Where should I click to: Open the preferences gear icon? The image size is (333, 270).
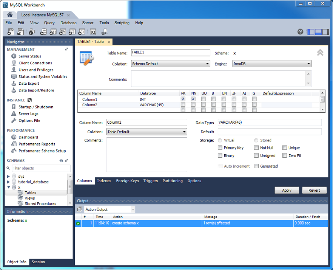click(x=300, y=32)
